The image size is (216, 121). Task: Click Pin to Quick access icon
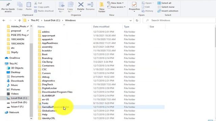coord(8,5)
